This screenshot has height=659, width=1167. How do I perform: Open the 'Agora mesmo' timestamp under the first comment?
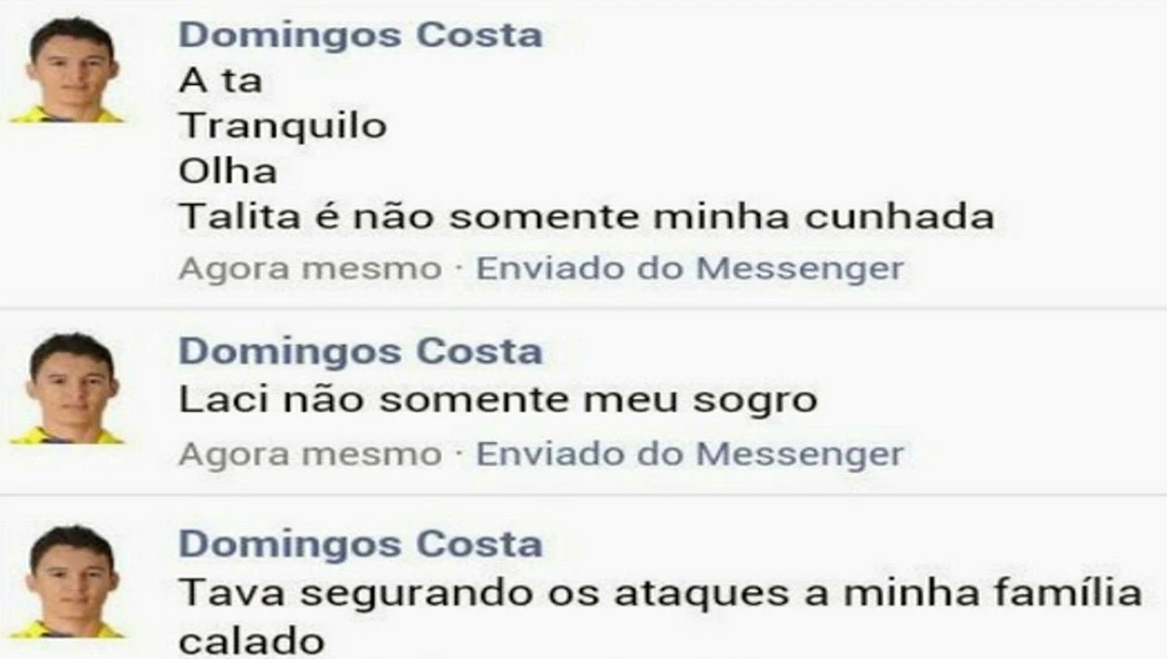pos(310,269)
